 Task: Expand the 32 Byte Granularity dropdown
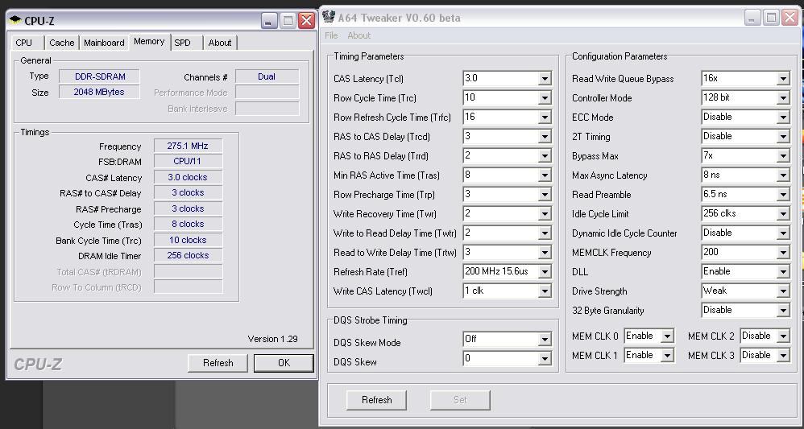tap(783, 311)
